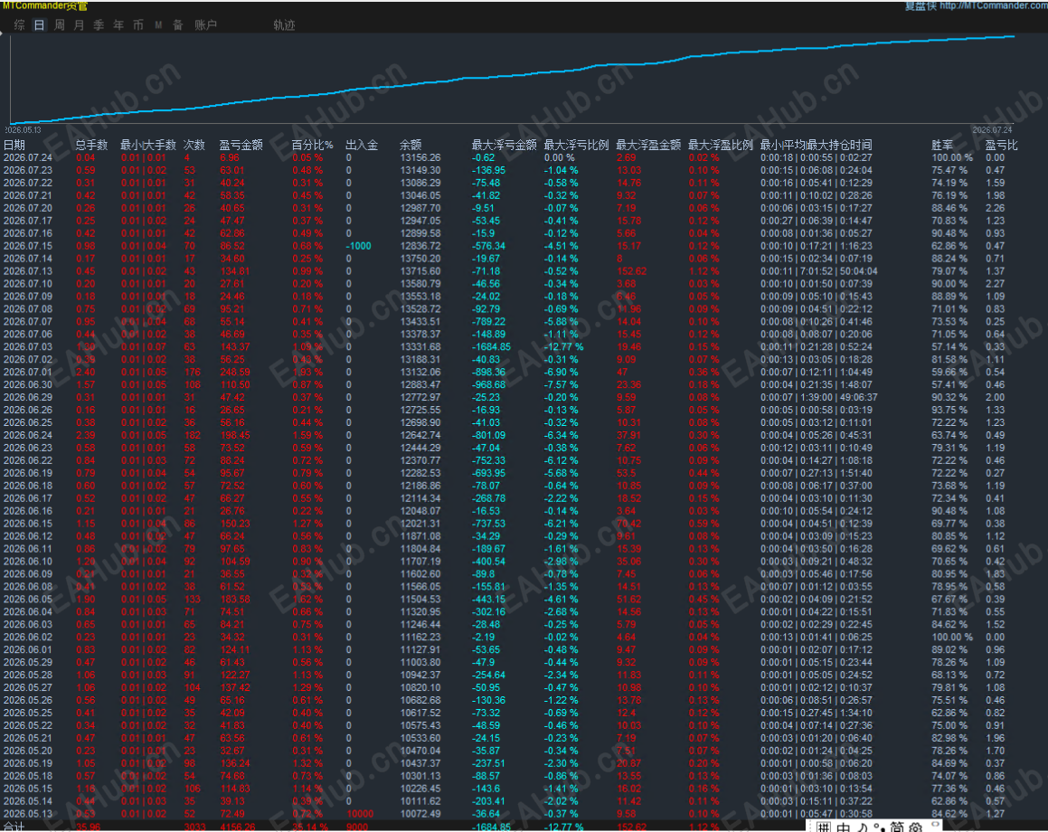
Task: Open the 周 weekly tab
Action: click(60, 25)
